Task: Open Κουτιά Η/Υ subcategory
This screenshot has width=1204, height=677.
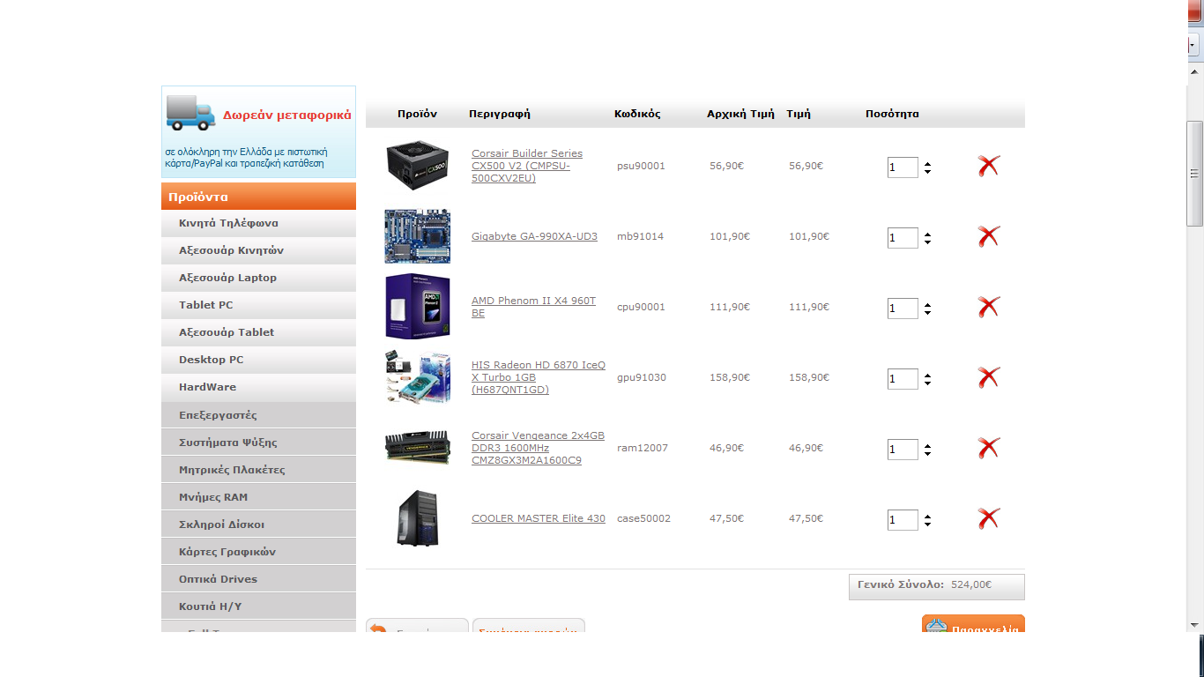Action: tap(258, 606)
